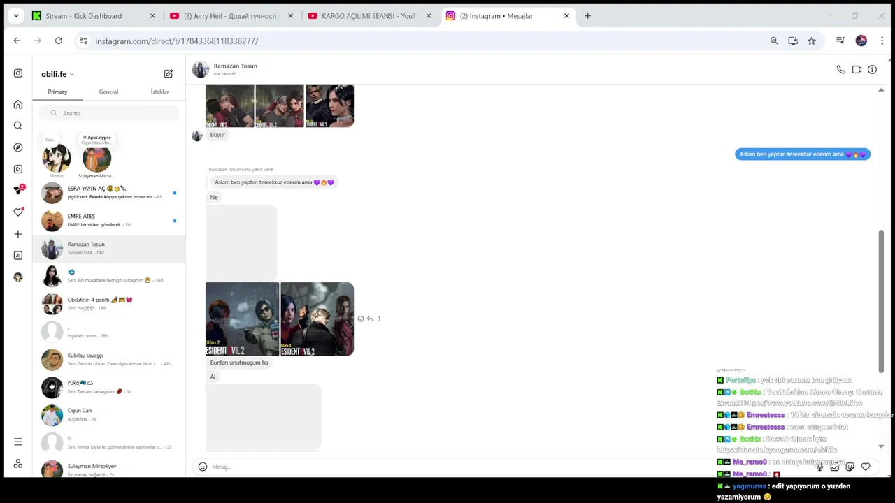Screen dimensions: 895x503
Task: View the Suleyman Mirza note bubble avatar
Action: (96, 159)
